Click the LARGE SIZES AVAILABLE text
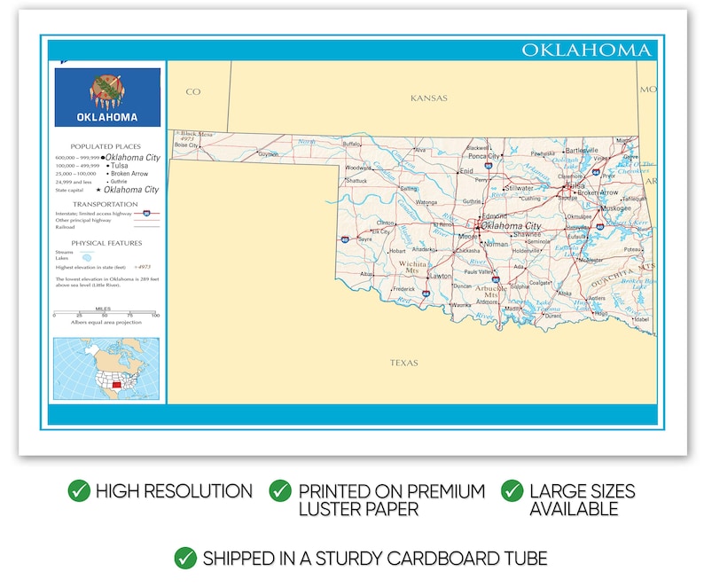Image resolution: width=704 pixels, height=587 pixels. pos(583,500)
